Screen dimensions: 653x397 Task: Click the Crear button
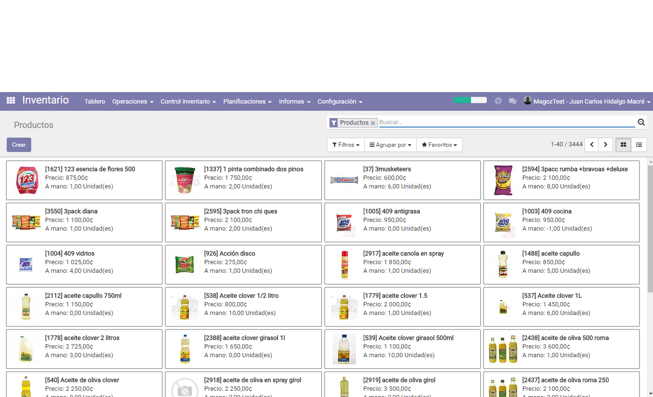pyautogui.click(x=19, y=145)
